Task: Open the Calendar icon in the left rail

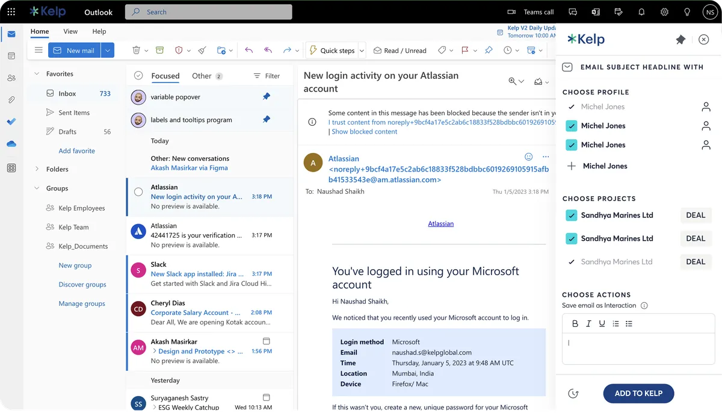Action: [x=11, y=56]
